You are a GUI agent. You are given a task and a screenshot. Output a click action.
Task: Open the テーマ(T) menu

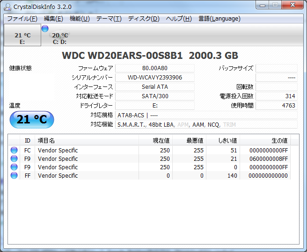tap(109, 19)
